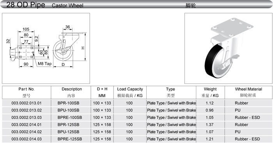The height and width of the screenshot is (143, 273).
Task: Click the D dimension label under wheel
Action: (x=63, y=65)
